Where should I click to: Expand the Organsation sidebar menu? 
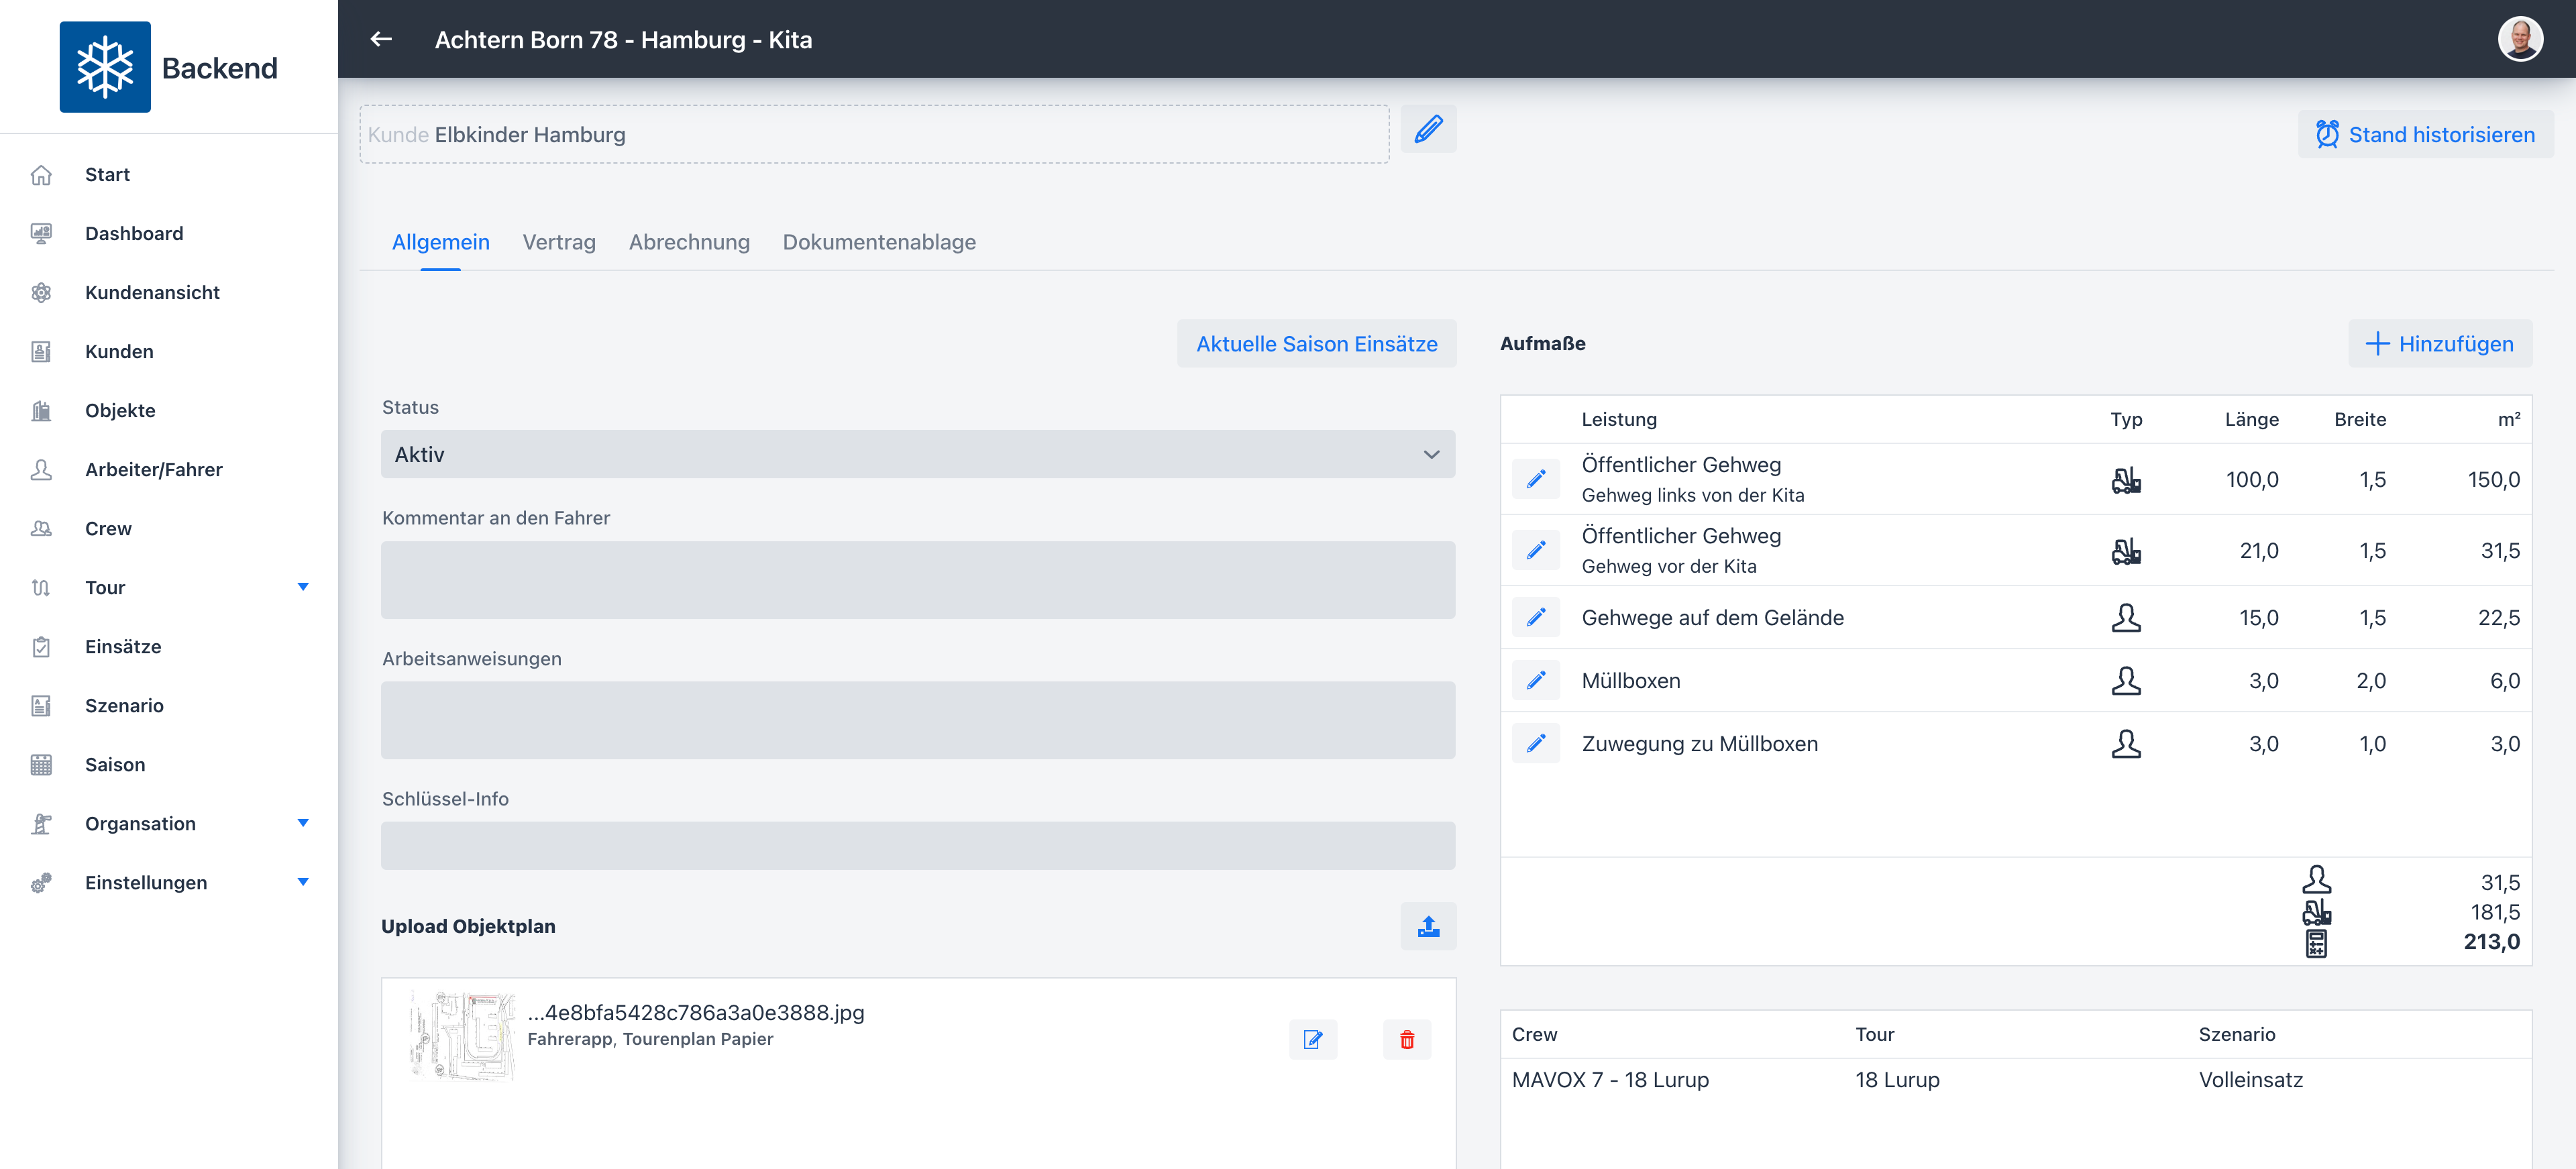pyautogui.click(x=303, y=823)
